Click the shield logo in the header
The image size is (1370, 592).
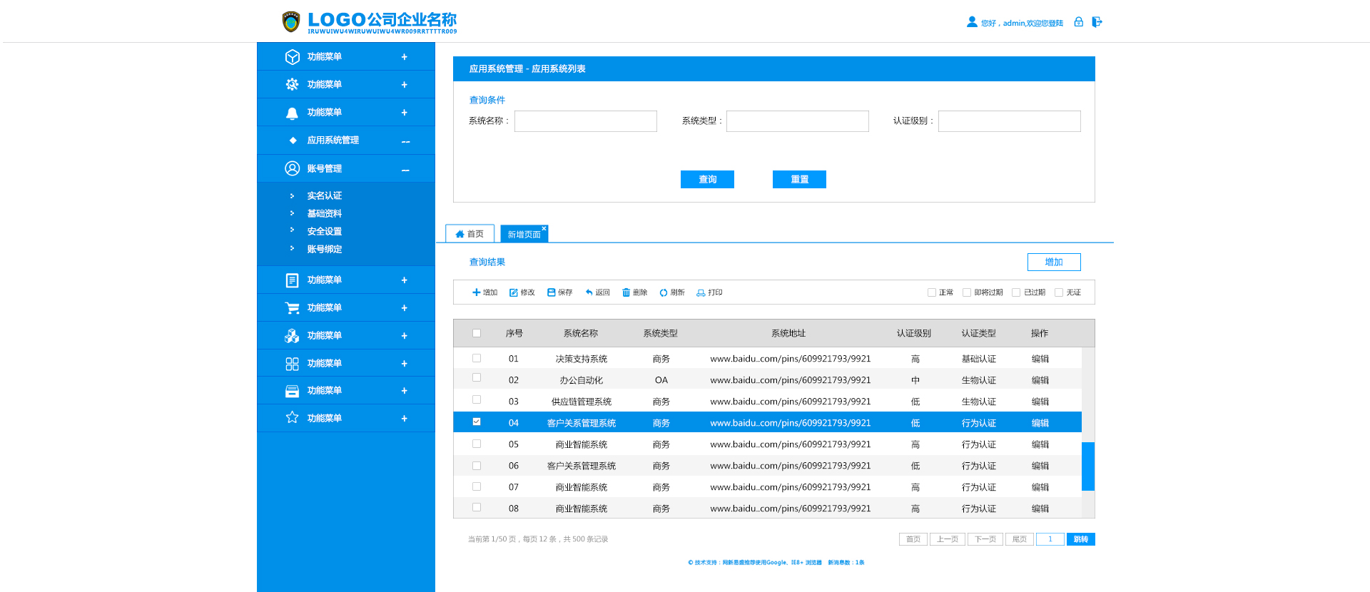pos(291,21)
